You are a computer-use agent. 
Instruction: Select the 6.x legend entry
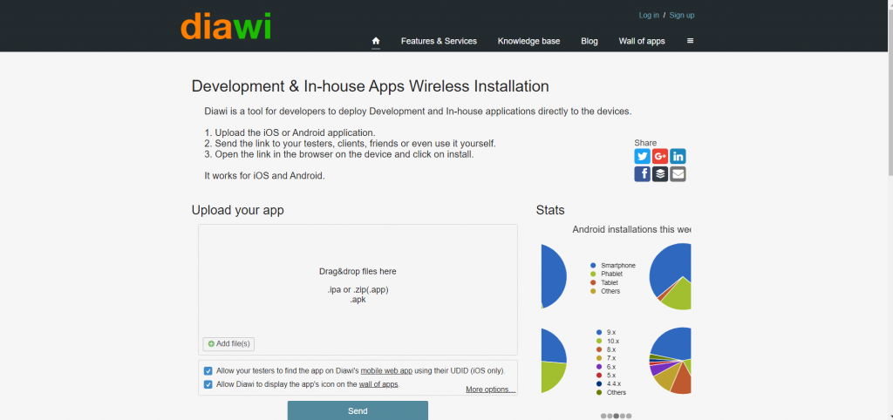click(x=606, y=367)
